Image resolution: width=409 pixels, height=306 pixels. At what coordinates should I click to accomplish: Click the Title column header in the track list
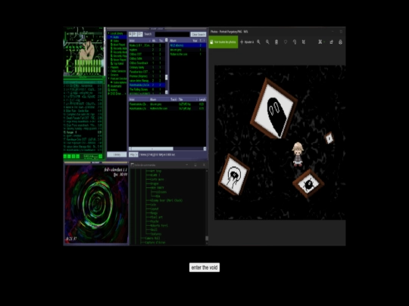[187, 100]
